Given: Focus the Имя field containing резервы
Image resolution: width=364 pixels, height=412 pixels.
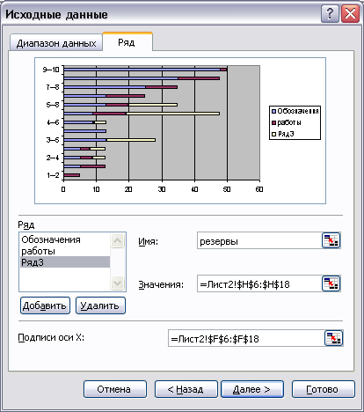Looking at the screenshot, I should 259,241.
